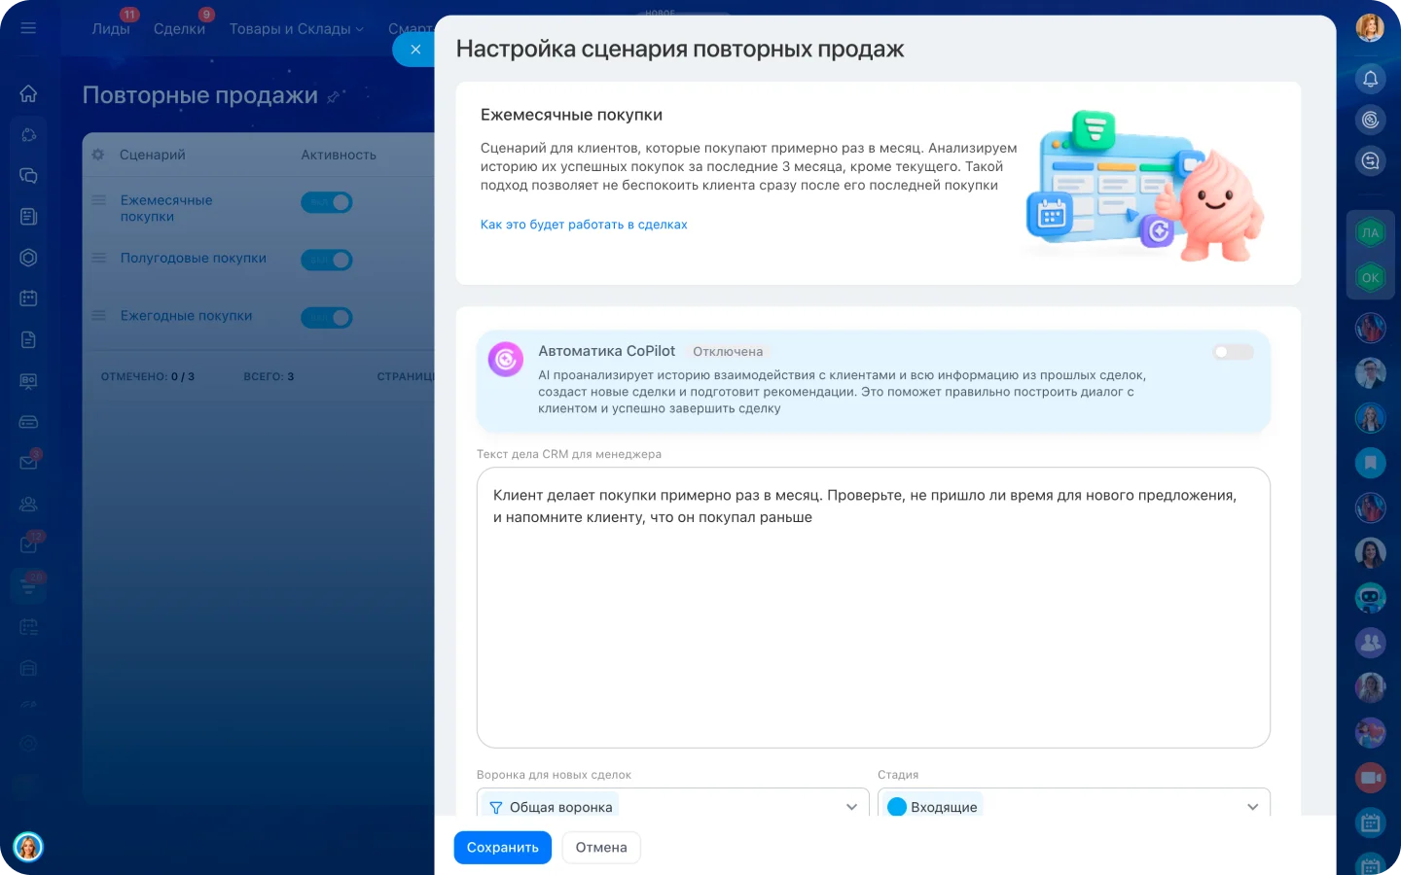Screen dimensions: 1401x875
Task: Select the Home icon in the left sidebar
Action: click(28, 93)
